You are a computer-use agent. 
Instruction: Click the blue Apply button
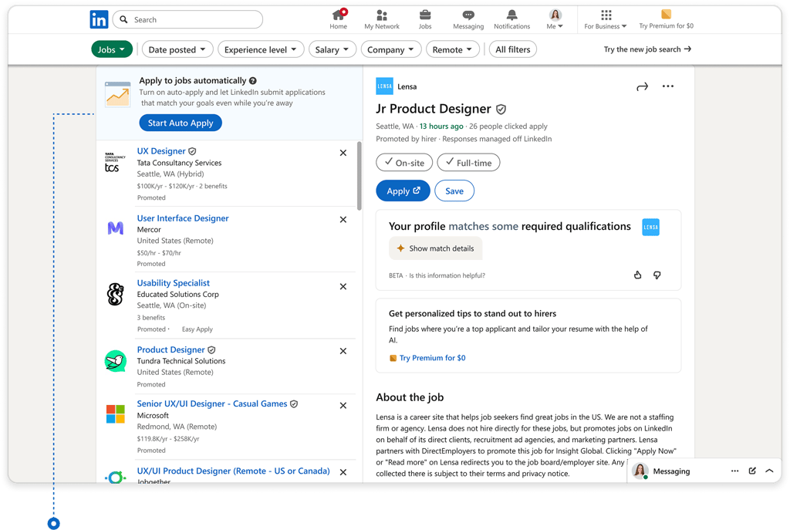pos(403,191)
